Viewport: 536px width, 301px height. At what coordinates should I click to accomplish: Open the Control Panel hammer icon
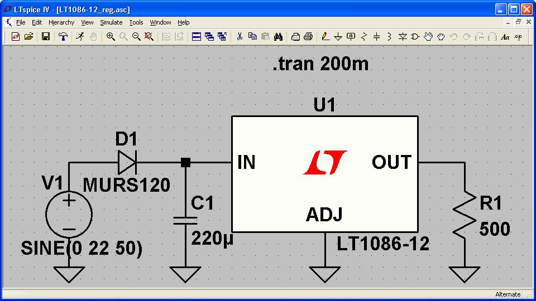pos(63,37)
